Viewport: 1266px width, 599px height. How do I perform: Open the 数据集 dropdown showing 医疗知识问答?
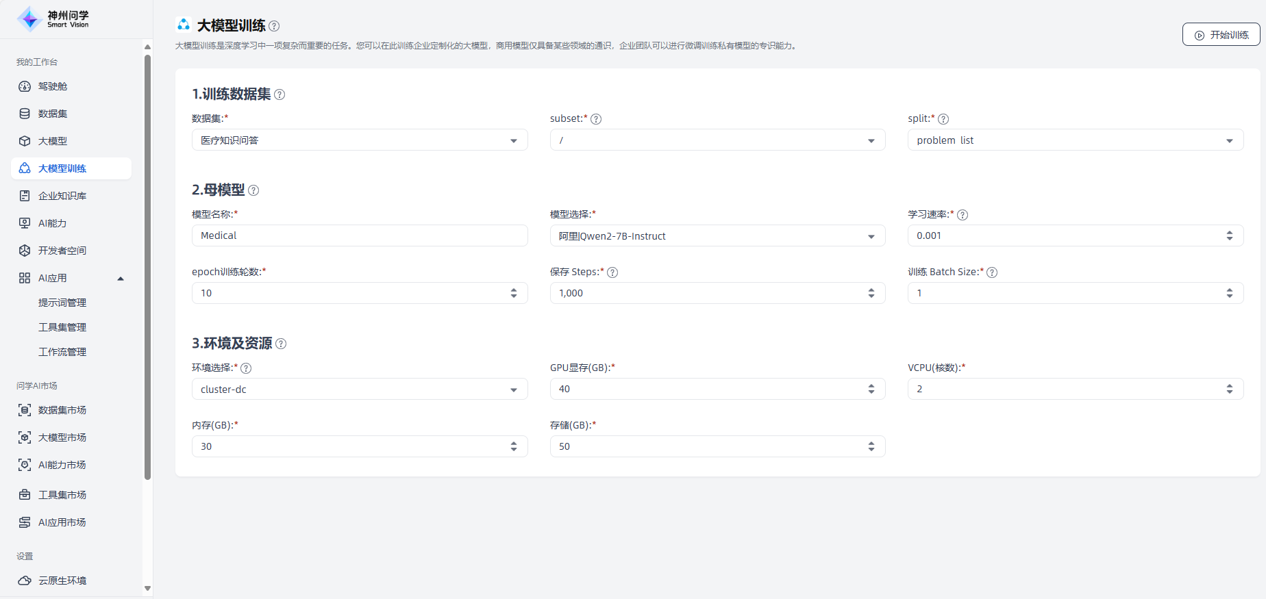point(360,140)
